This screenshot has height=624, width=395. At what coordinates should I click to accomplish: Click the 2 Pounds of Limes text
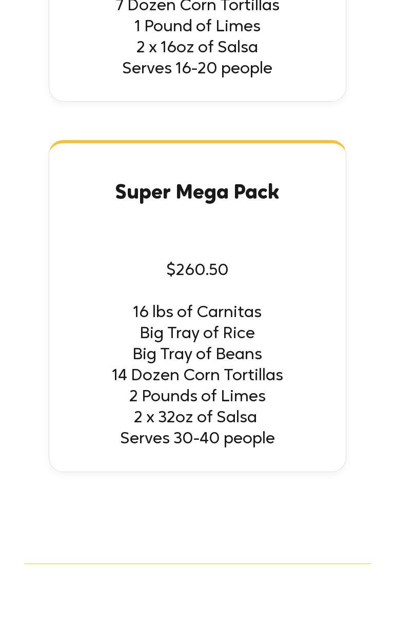197,396
